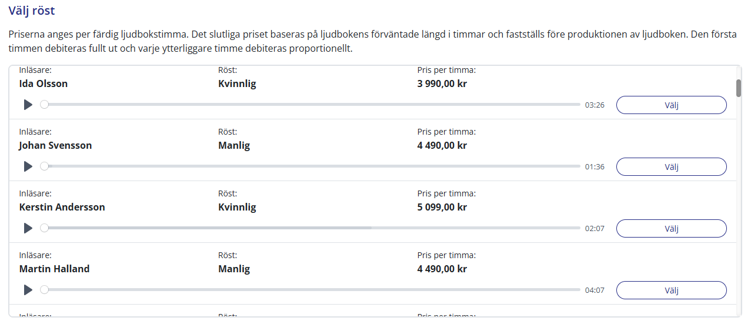Click Johan Svensson's audio slider handle

pyautogui.click(x=44, y=166)
